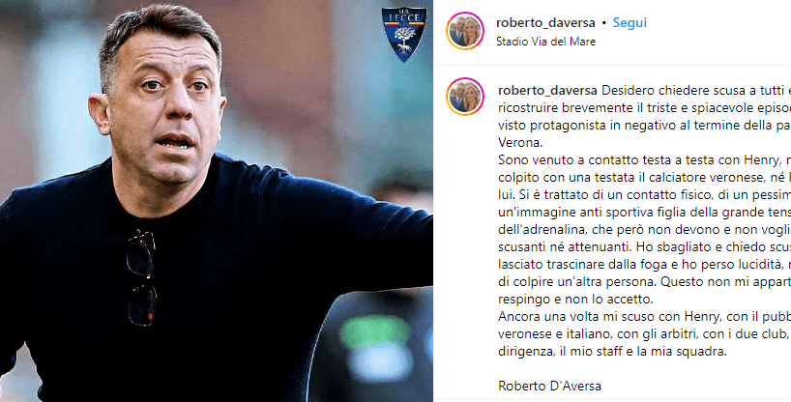Click the line ending la mia squadra
The height and width of the screenshot is (402, 791).
click(612, 352)
